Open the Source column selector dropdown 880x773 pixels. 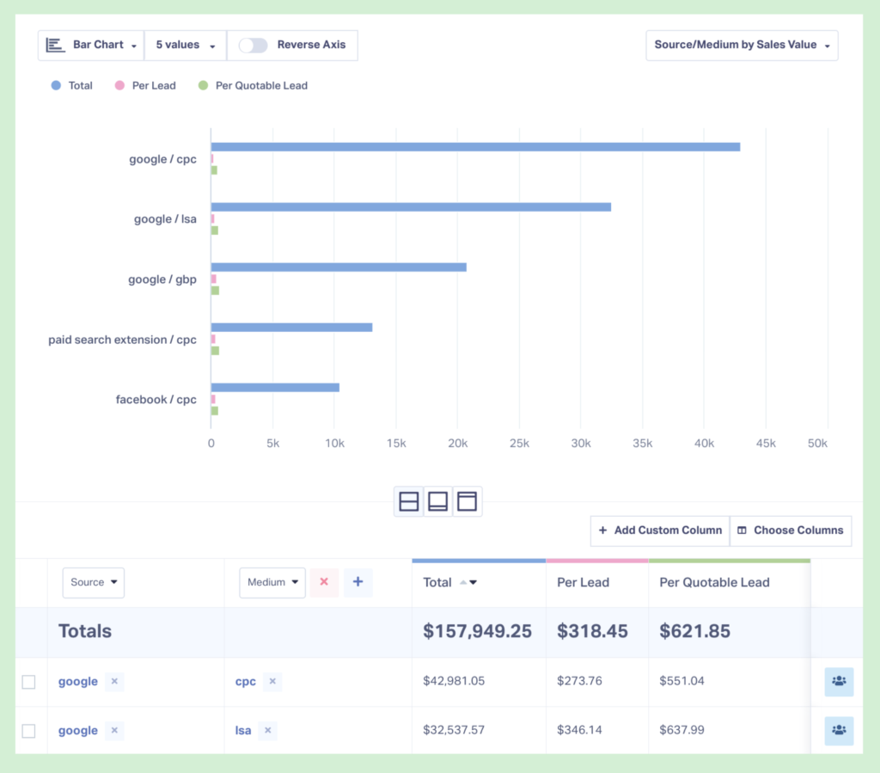tap(93, 582)
